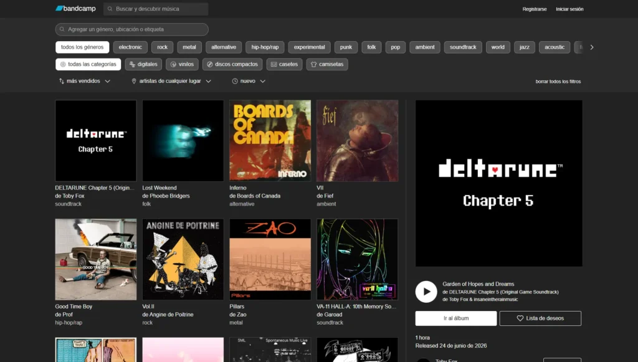Filter by punk genre
638x362 pixels.
pos(346,47)
